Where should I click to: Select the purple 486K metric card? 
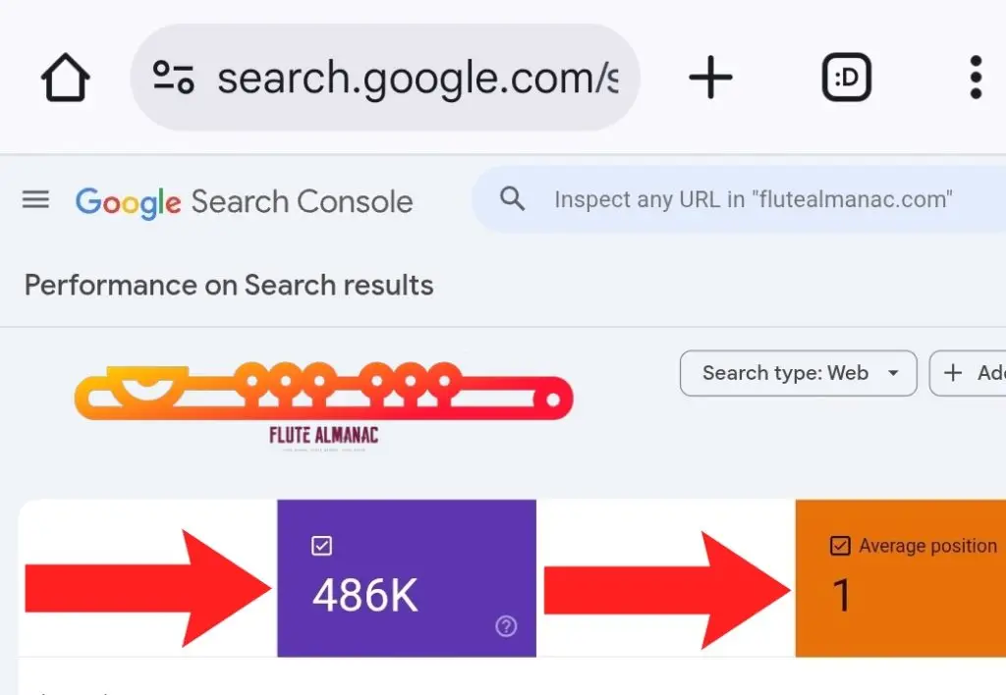click(x=406, y=579)
